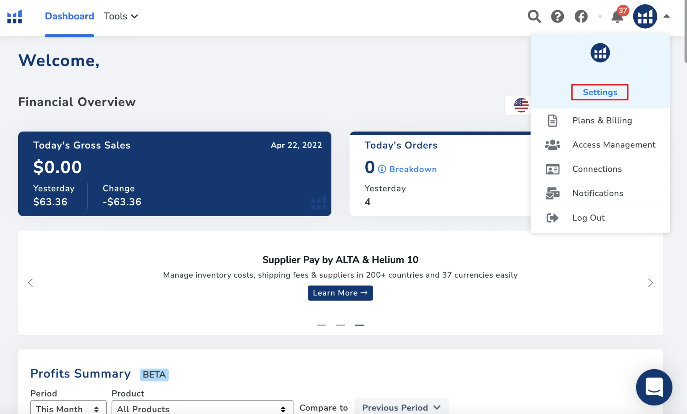Open the live chat bubble icon
Viewport: 687px width, 414px height.
point(654,387)
